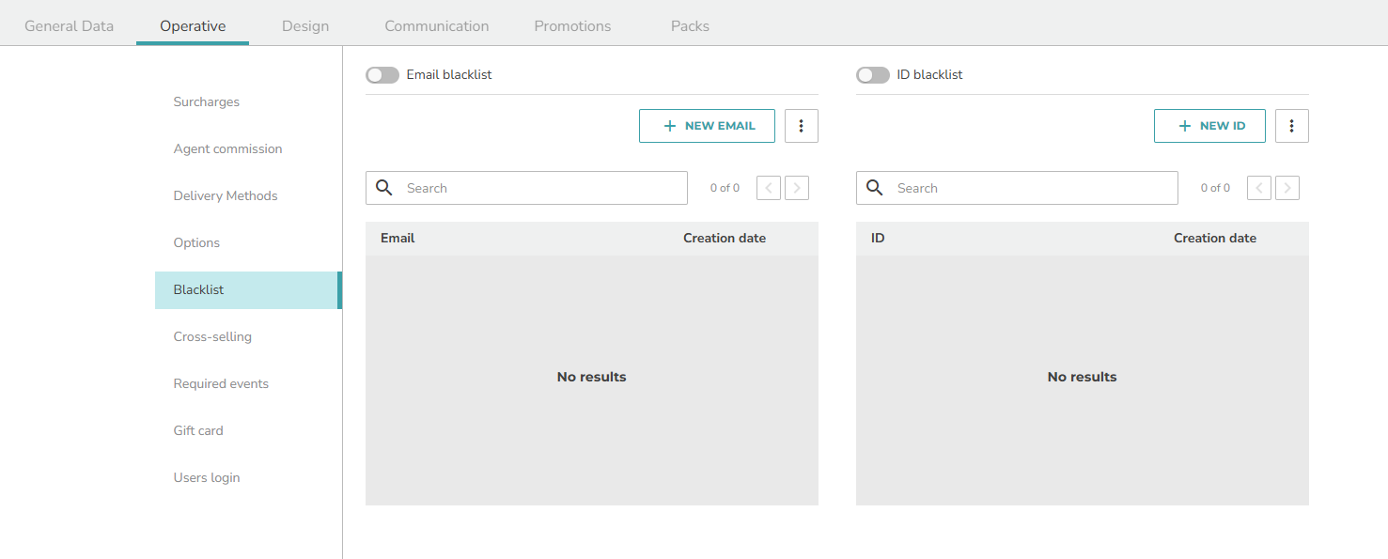This screenshot has width=1388, height=559.
Task: Click the magnifier icon in email search
Action: (x=383, y=188)
